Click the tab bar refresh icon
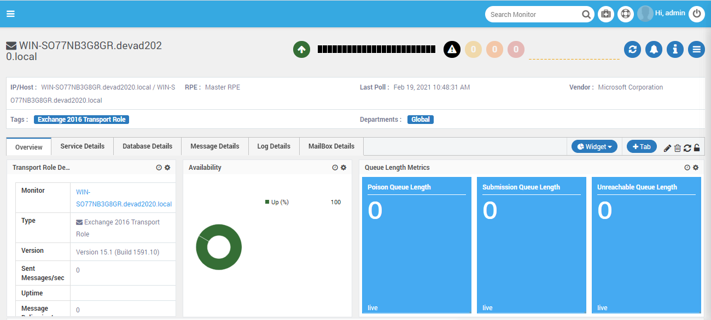 click(687, 148)
